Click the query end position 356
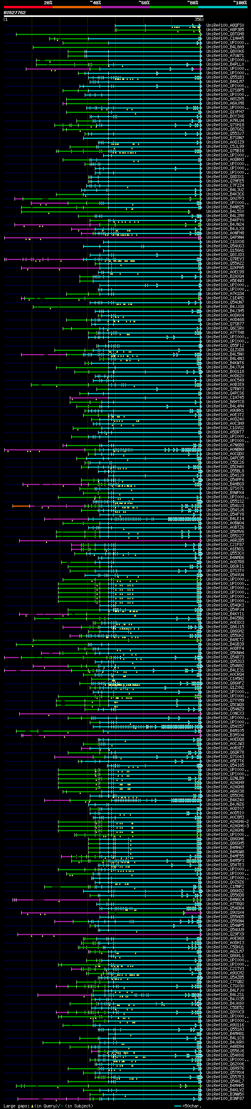 coord(198,20)
